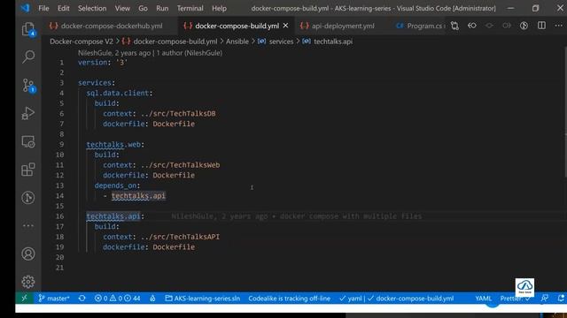Close the docker-compose-build.yml tab
This screenshot has height=318, width=567.
[285, 26]
